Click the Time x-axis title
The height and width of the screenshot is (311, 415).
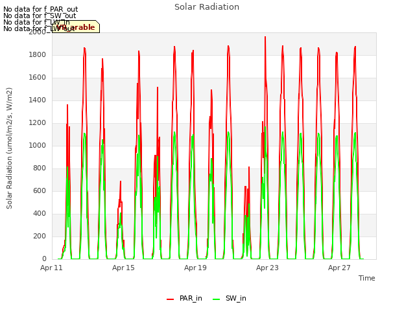point(367,278)
